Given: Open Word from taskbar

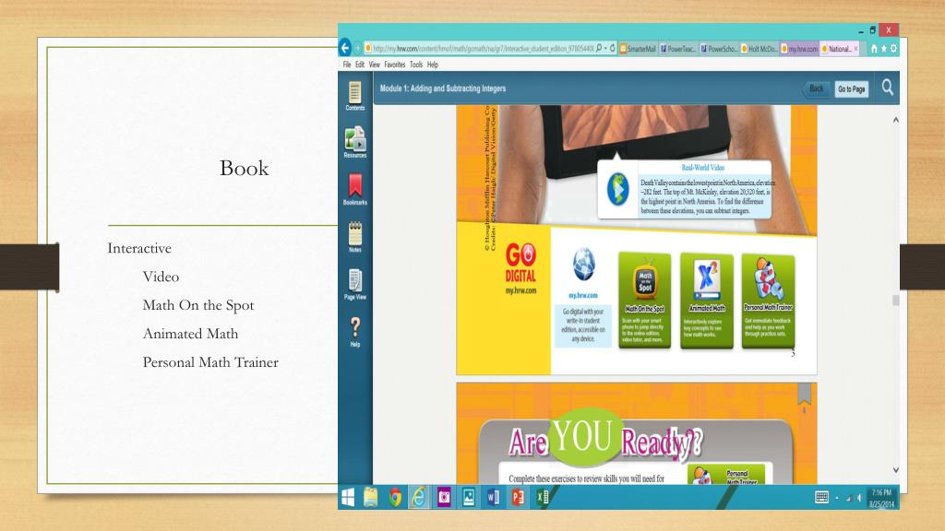Looking at the screenshot, I should (493, 497).
